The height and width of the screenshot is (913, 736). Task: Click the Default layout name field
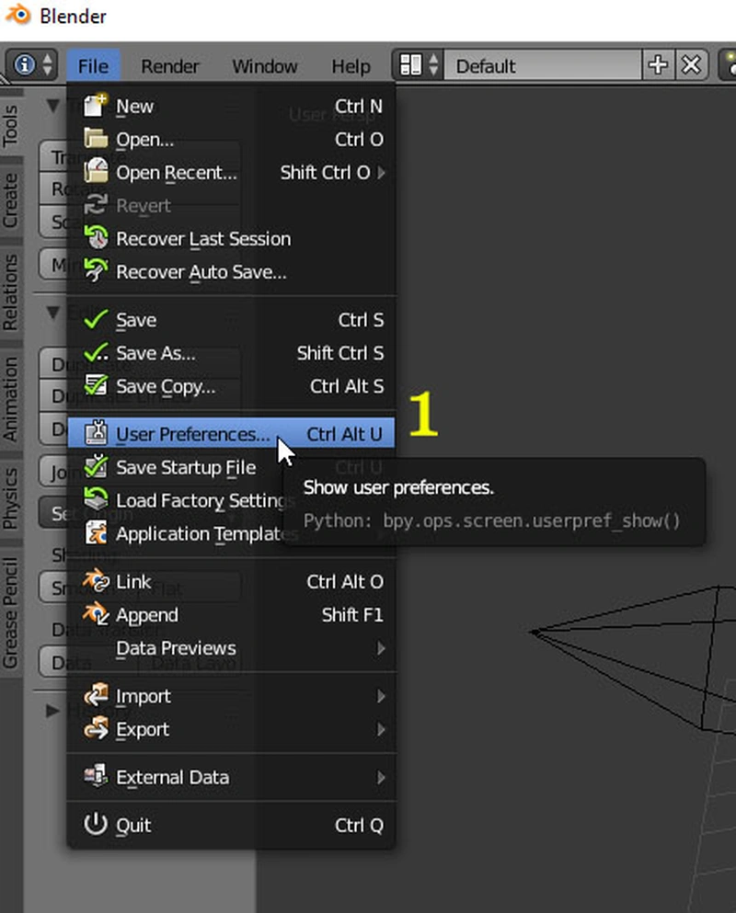[541, 66]
